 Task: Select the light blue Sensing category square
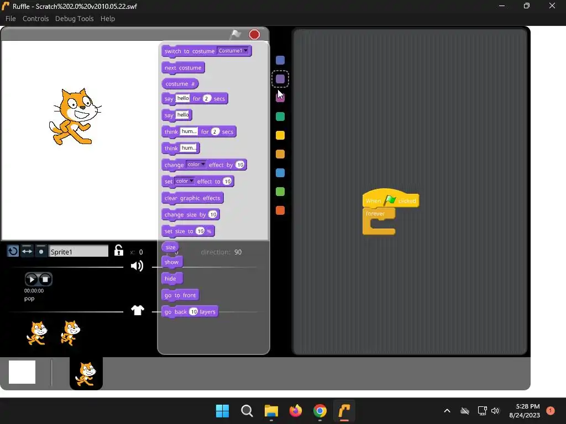280,173
